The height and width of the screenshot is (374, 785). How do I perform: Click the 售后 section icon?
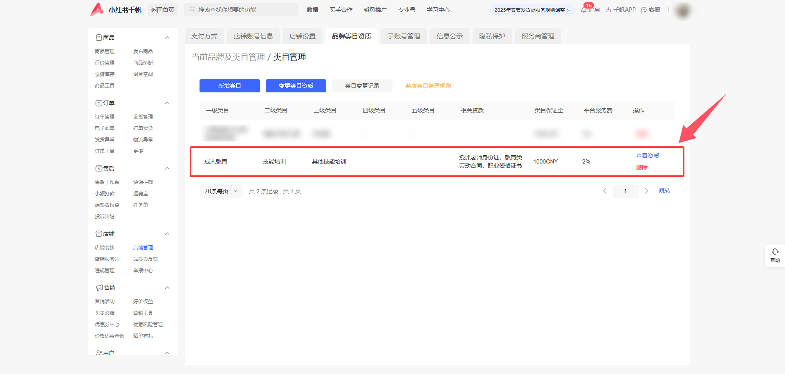point(99,168)
